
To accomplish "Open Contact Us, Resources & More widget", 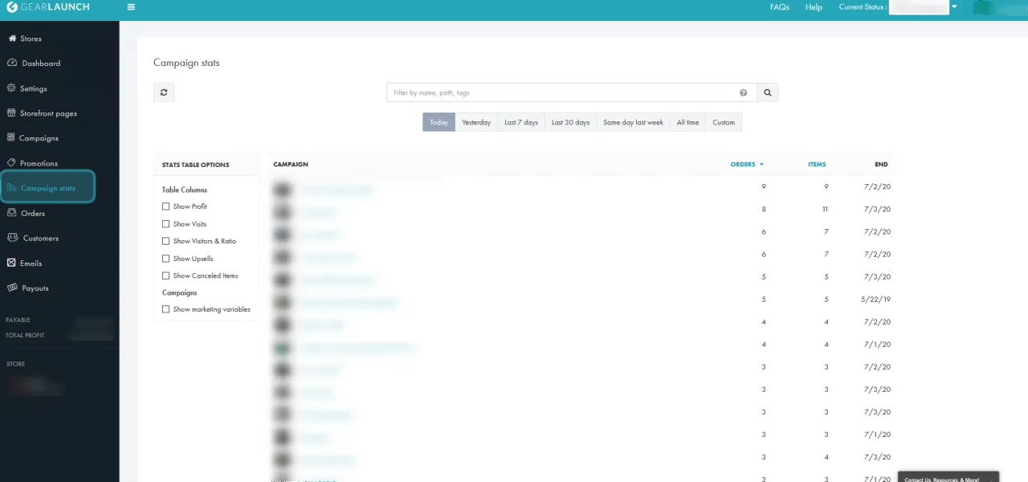I will point(948,478).
